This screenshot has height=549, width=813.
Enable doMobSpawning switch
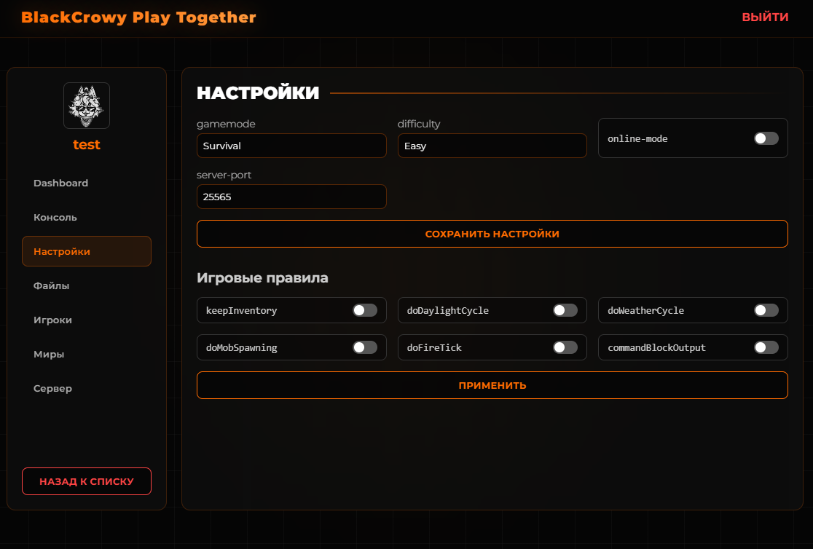tap(365, 347)
